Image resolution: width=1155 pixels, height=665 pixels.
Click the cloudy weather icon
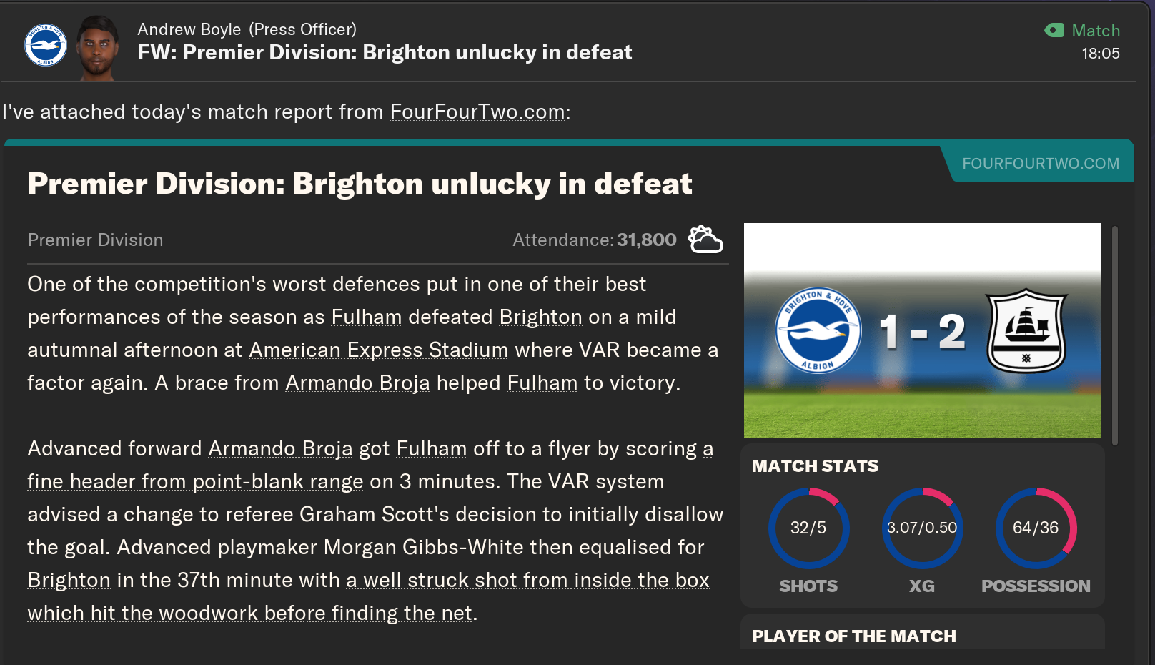[705, 240]
